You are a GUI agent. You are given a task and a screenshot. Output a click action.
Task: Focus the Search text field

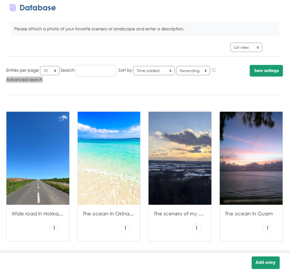point(96,70)
